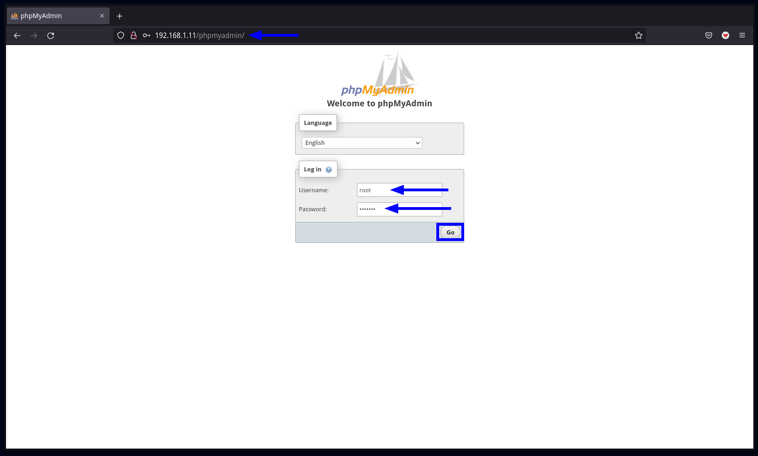Screen dimensions: 758x456
Task: Click the Password: label
Action: point(313,209)
